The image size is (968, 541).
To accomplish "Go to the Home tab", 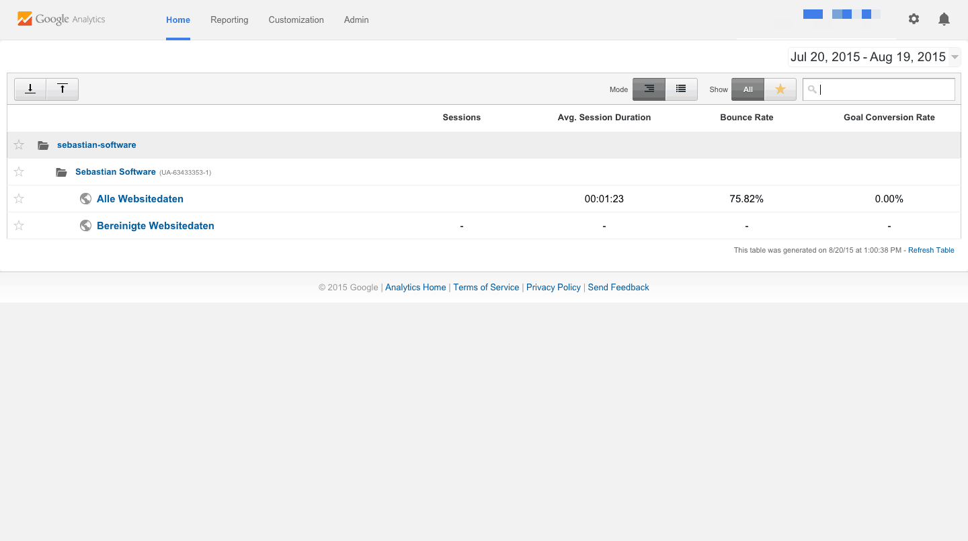I will click(178, 20).
